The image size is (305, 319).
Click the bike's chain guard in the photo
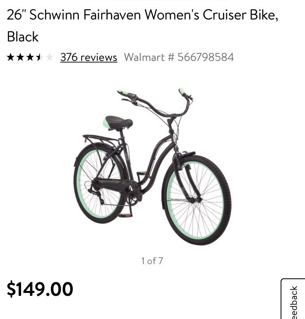[x=114, y=184]
